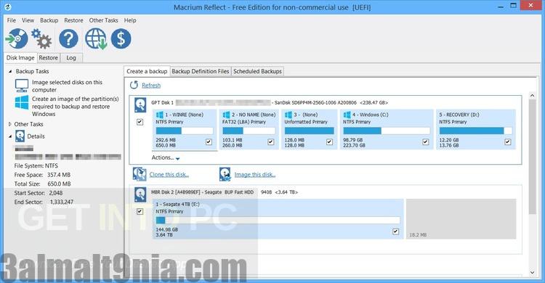Click the MBR Disk 2 drive icon
Image resolution: width=545 pixels, height=283 pixels.
pyautogui.click(x=140, y=194)
